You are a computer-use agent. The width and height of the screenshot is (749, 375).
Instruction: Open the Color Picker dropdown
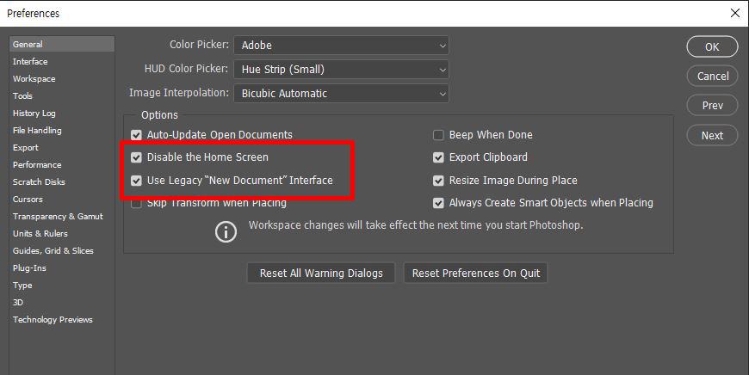341,46
